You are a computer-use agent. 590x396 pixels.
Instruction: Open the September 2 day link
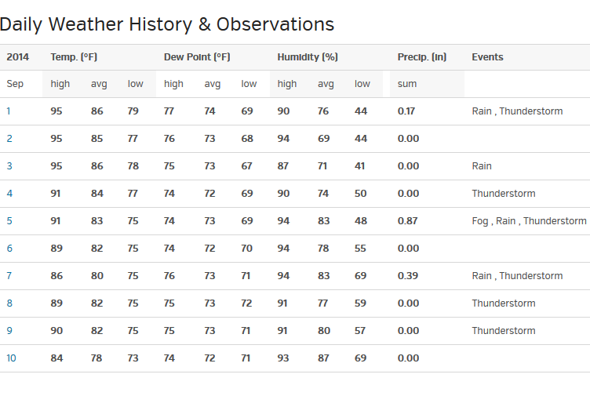coord(9,139)
